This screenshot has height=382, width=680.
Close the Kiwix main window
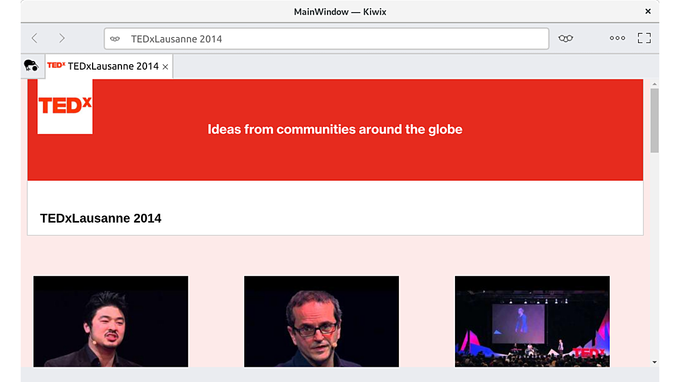(x=648, y=11)
